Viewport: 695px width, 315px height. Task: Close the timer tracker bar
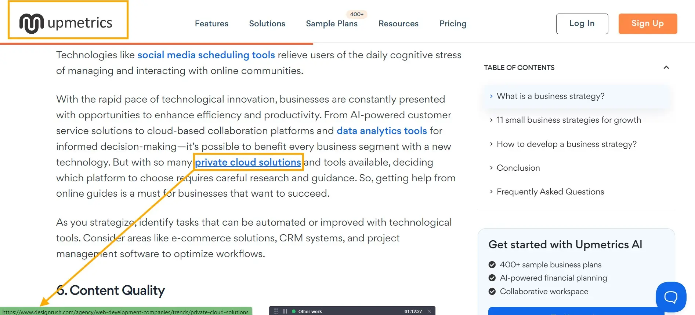(x=429, y=311)
